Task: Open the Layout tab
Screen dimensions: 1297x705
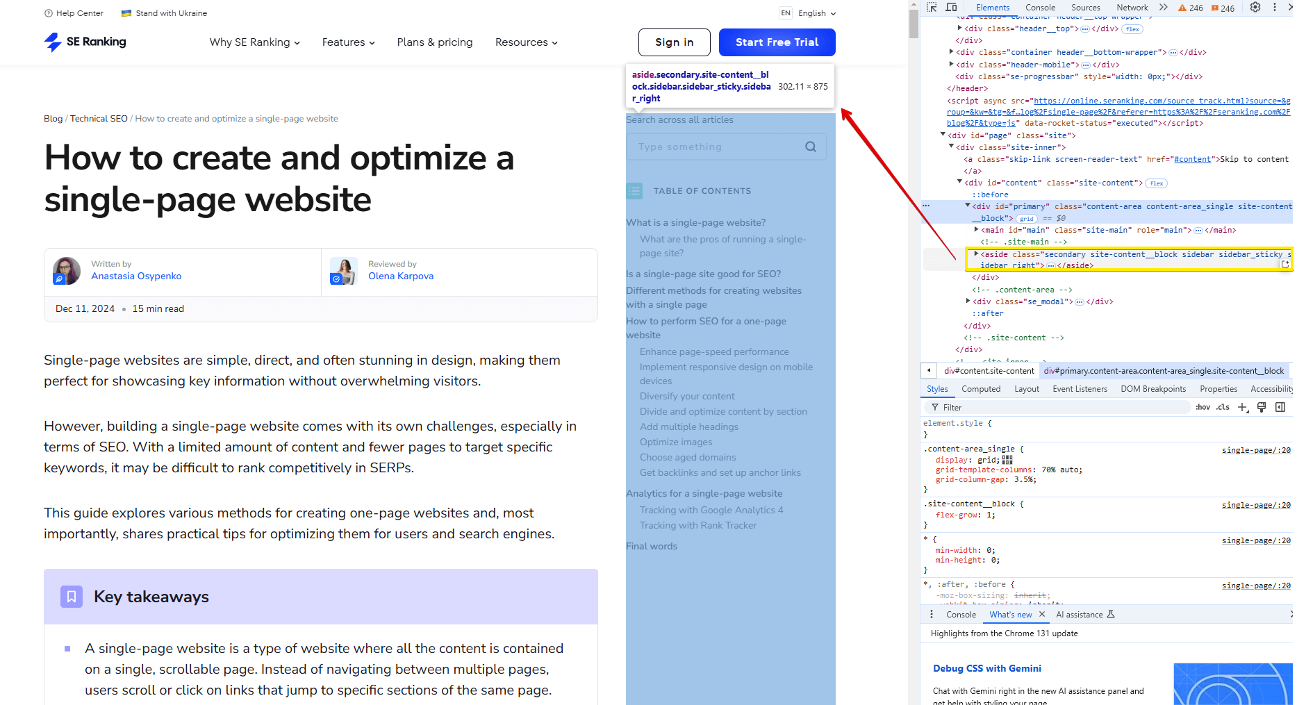Action: pos(1027,389)
